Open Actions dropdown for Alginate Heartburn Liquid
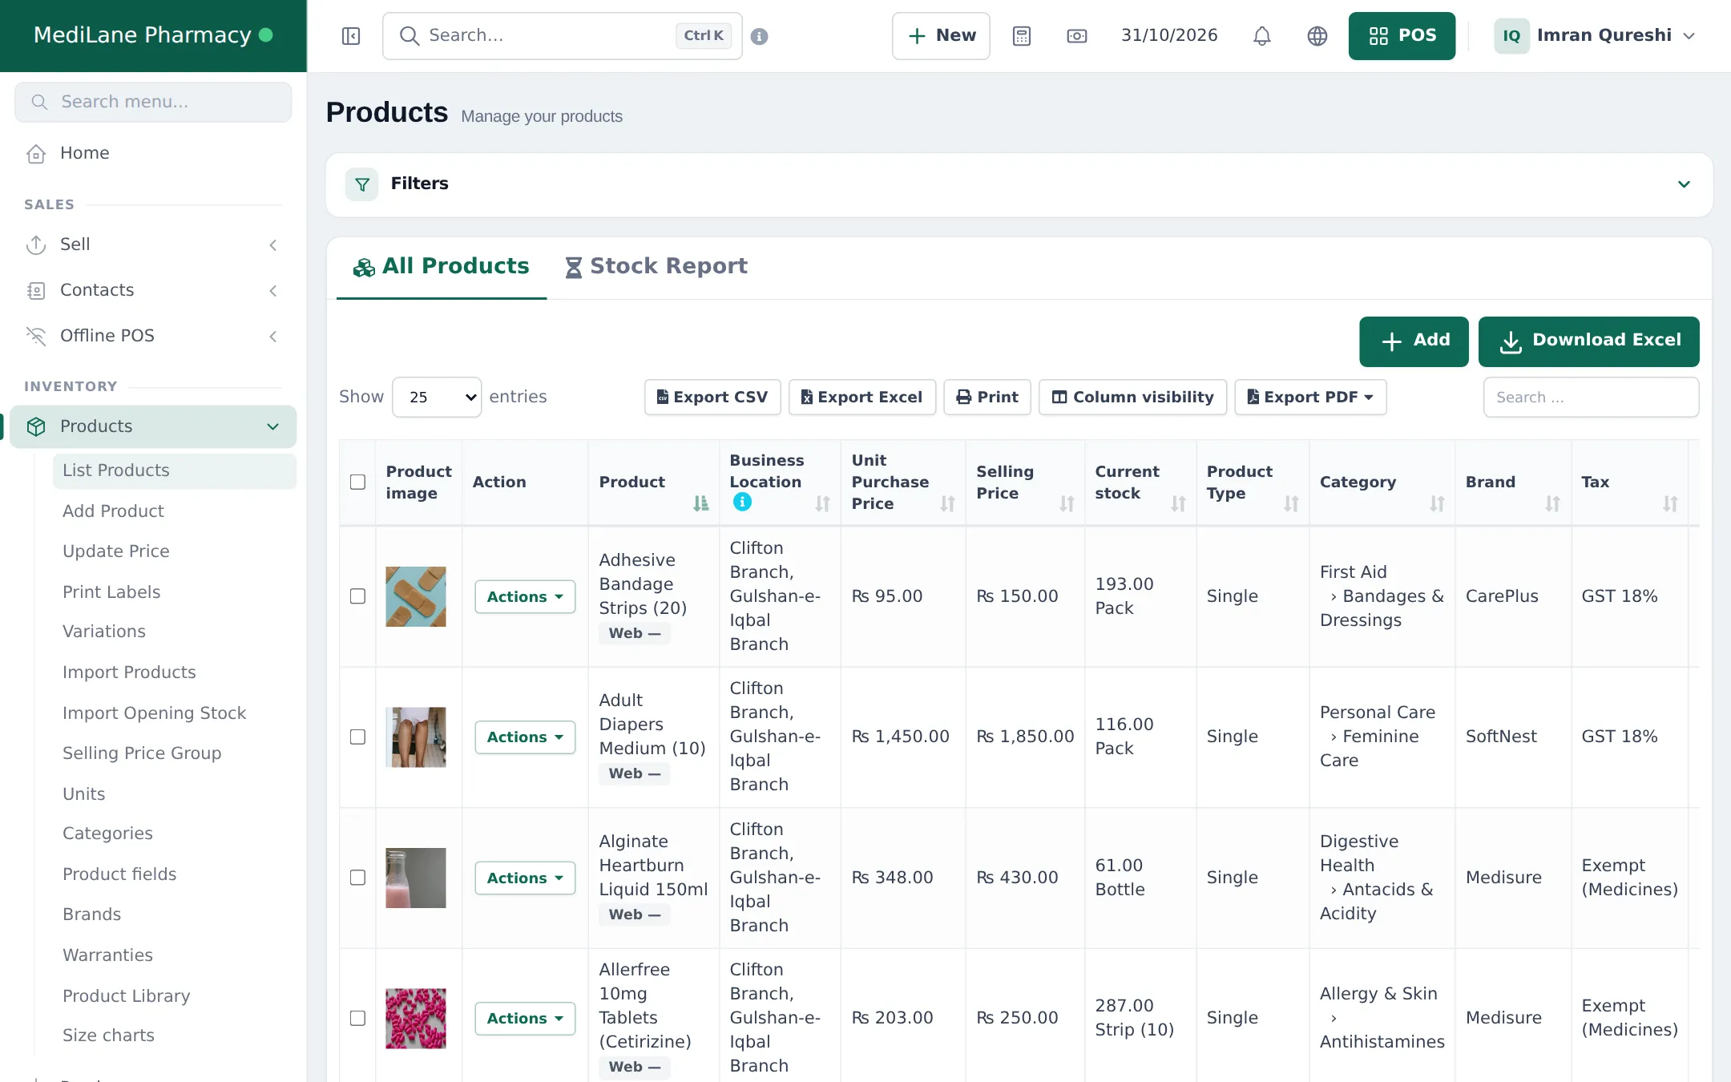1731x1082 pixels. pyautogui.click(x=525, y=878)
